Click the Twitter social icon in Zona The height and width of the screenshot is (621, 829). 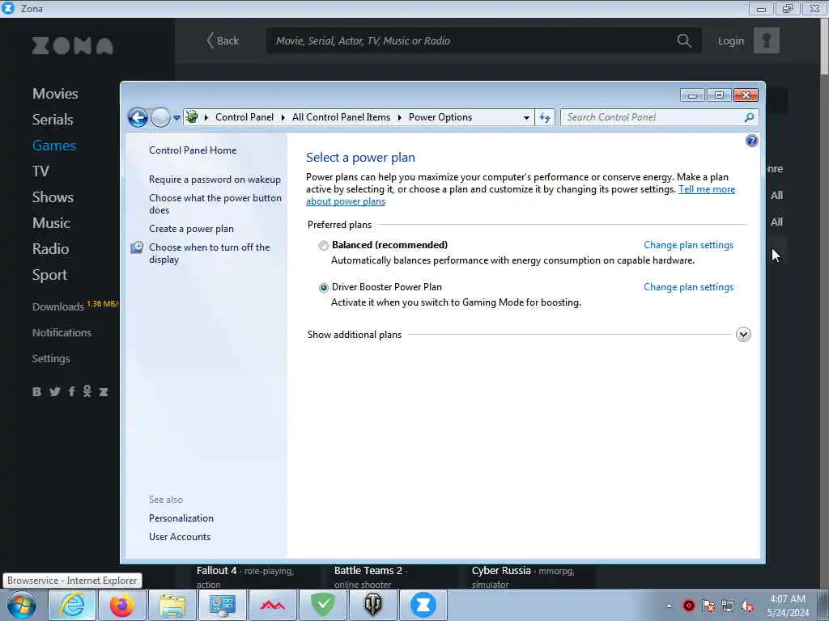54,392
